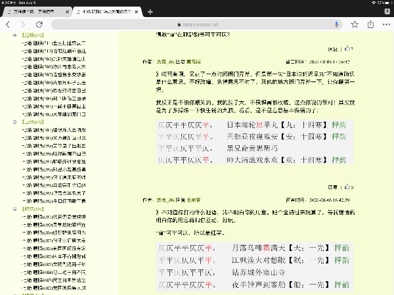This screenshot has width=394, height=295.
Task: Open sidebar post 七绝 题照(682)
Action: (54, 288)
